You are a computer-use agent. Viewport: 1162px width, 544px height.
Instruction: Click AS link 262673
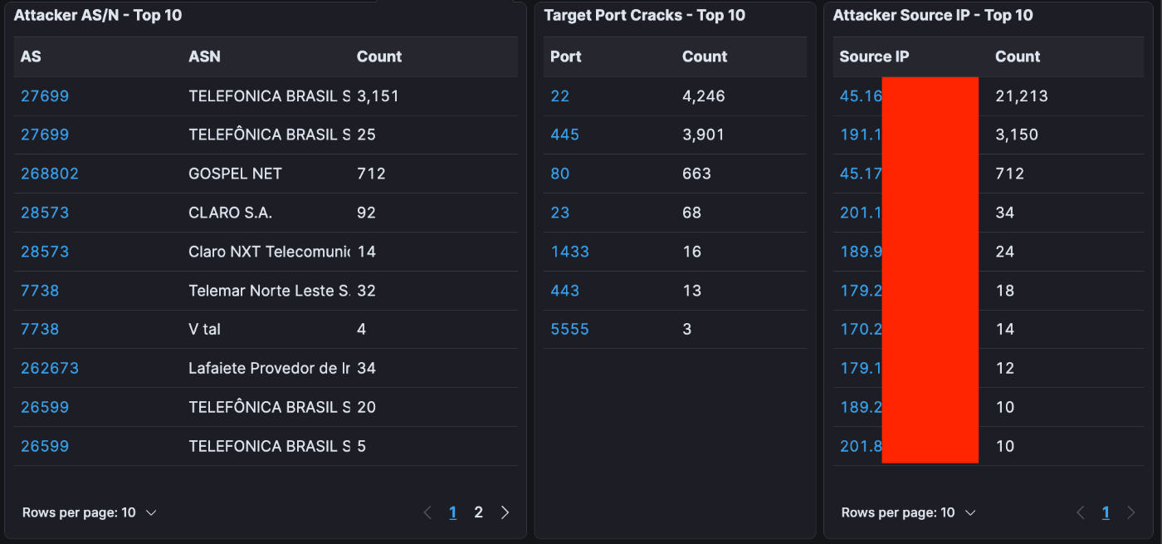(x=50, y=368)
